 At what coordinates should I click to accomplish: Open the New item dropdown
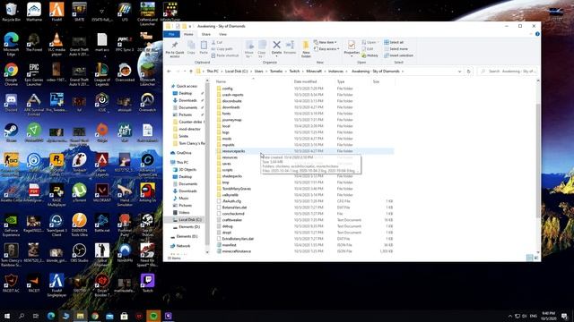[x=325, y=42]
